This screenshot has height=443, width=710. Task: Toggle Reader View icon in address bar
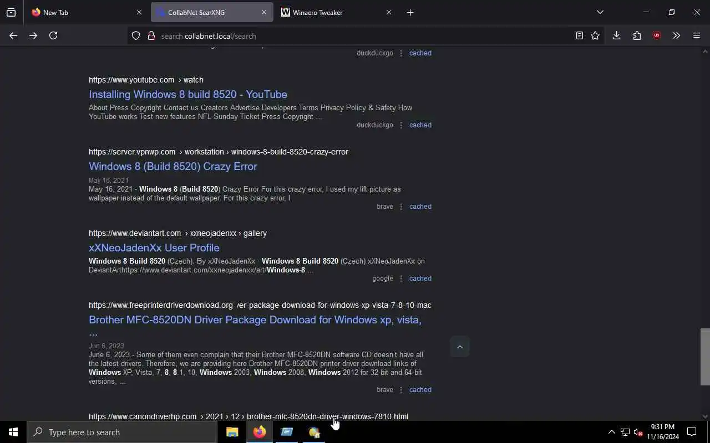(579, 35)
